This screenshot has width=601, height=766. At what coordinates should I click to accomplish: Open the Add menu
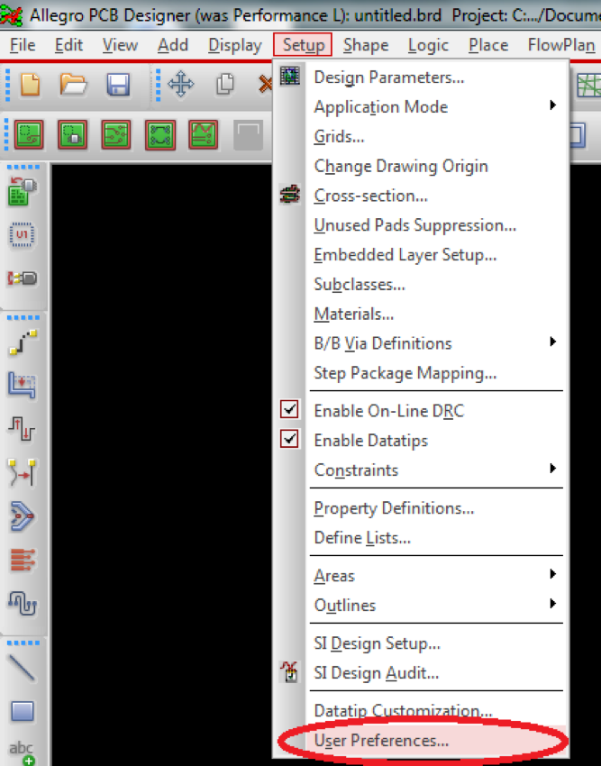pos(173,45)
